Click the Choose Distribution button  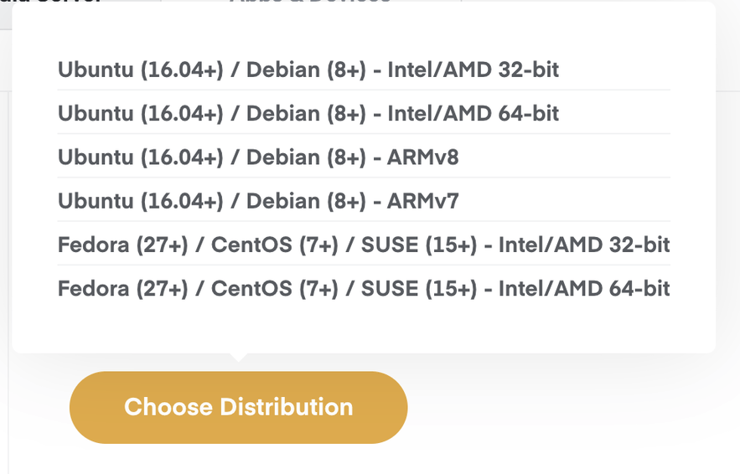pyautogui.click(x=238, y=408)
